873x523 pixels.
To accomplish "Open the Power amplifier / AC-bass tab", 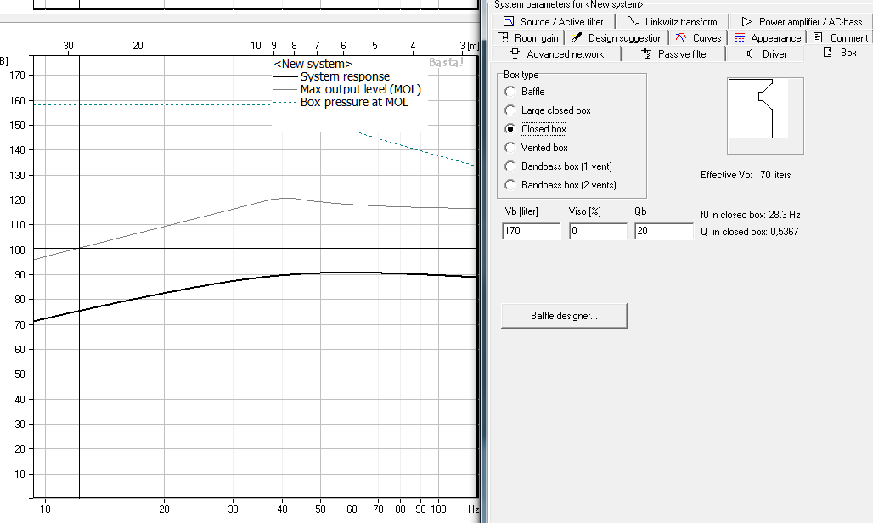I will coord(802,22).
